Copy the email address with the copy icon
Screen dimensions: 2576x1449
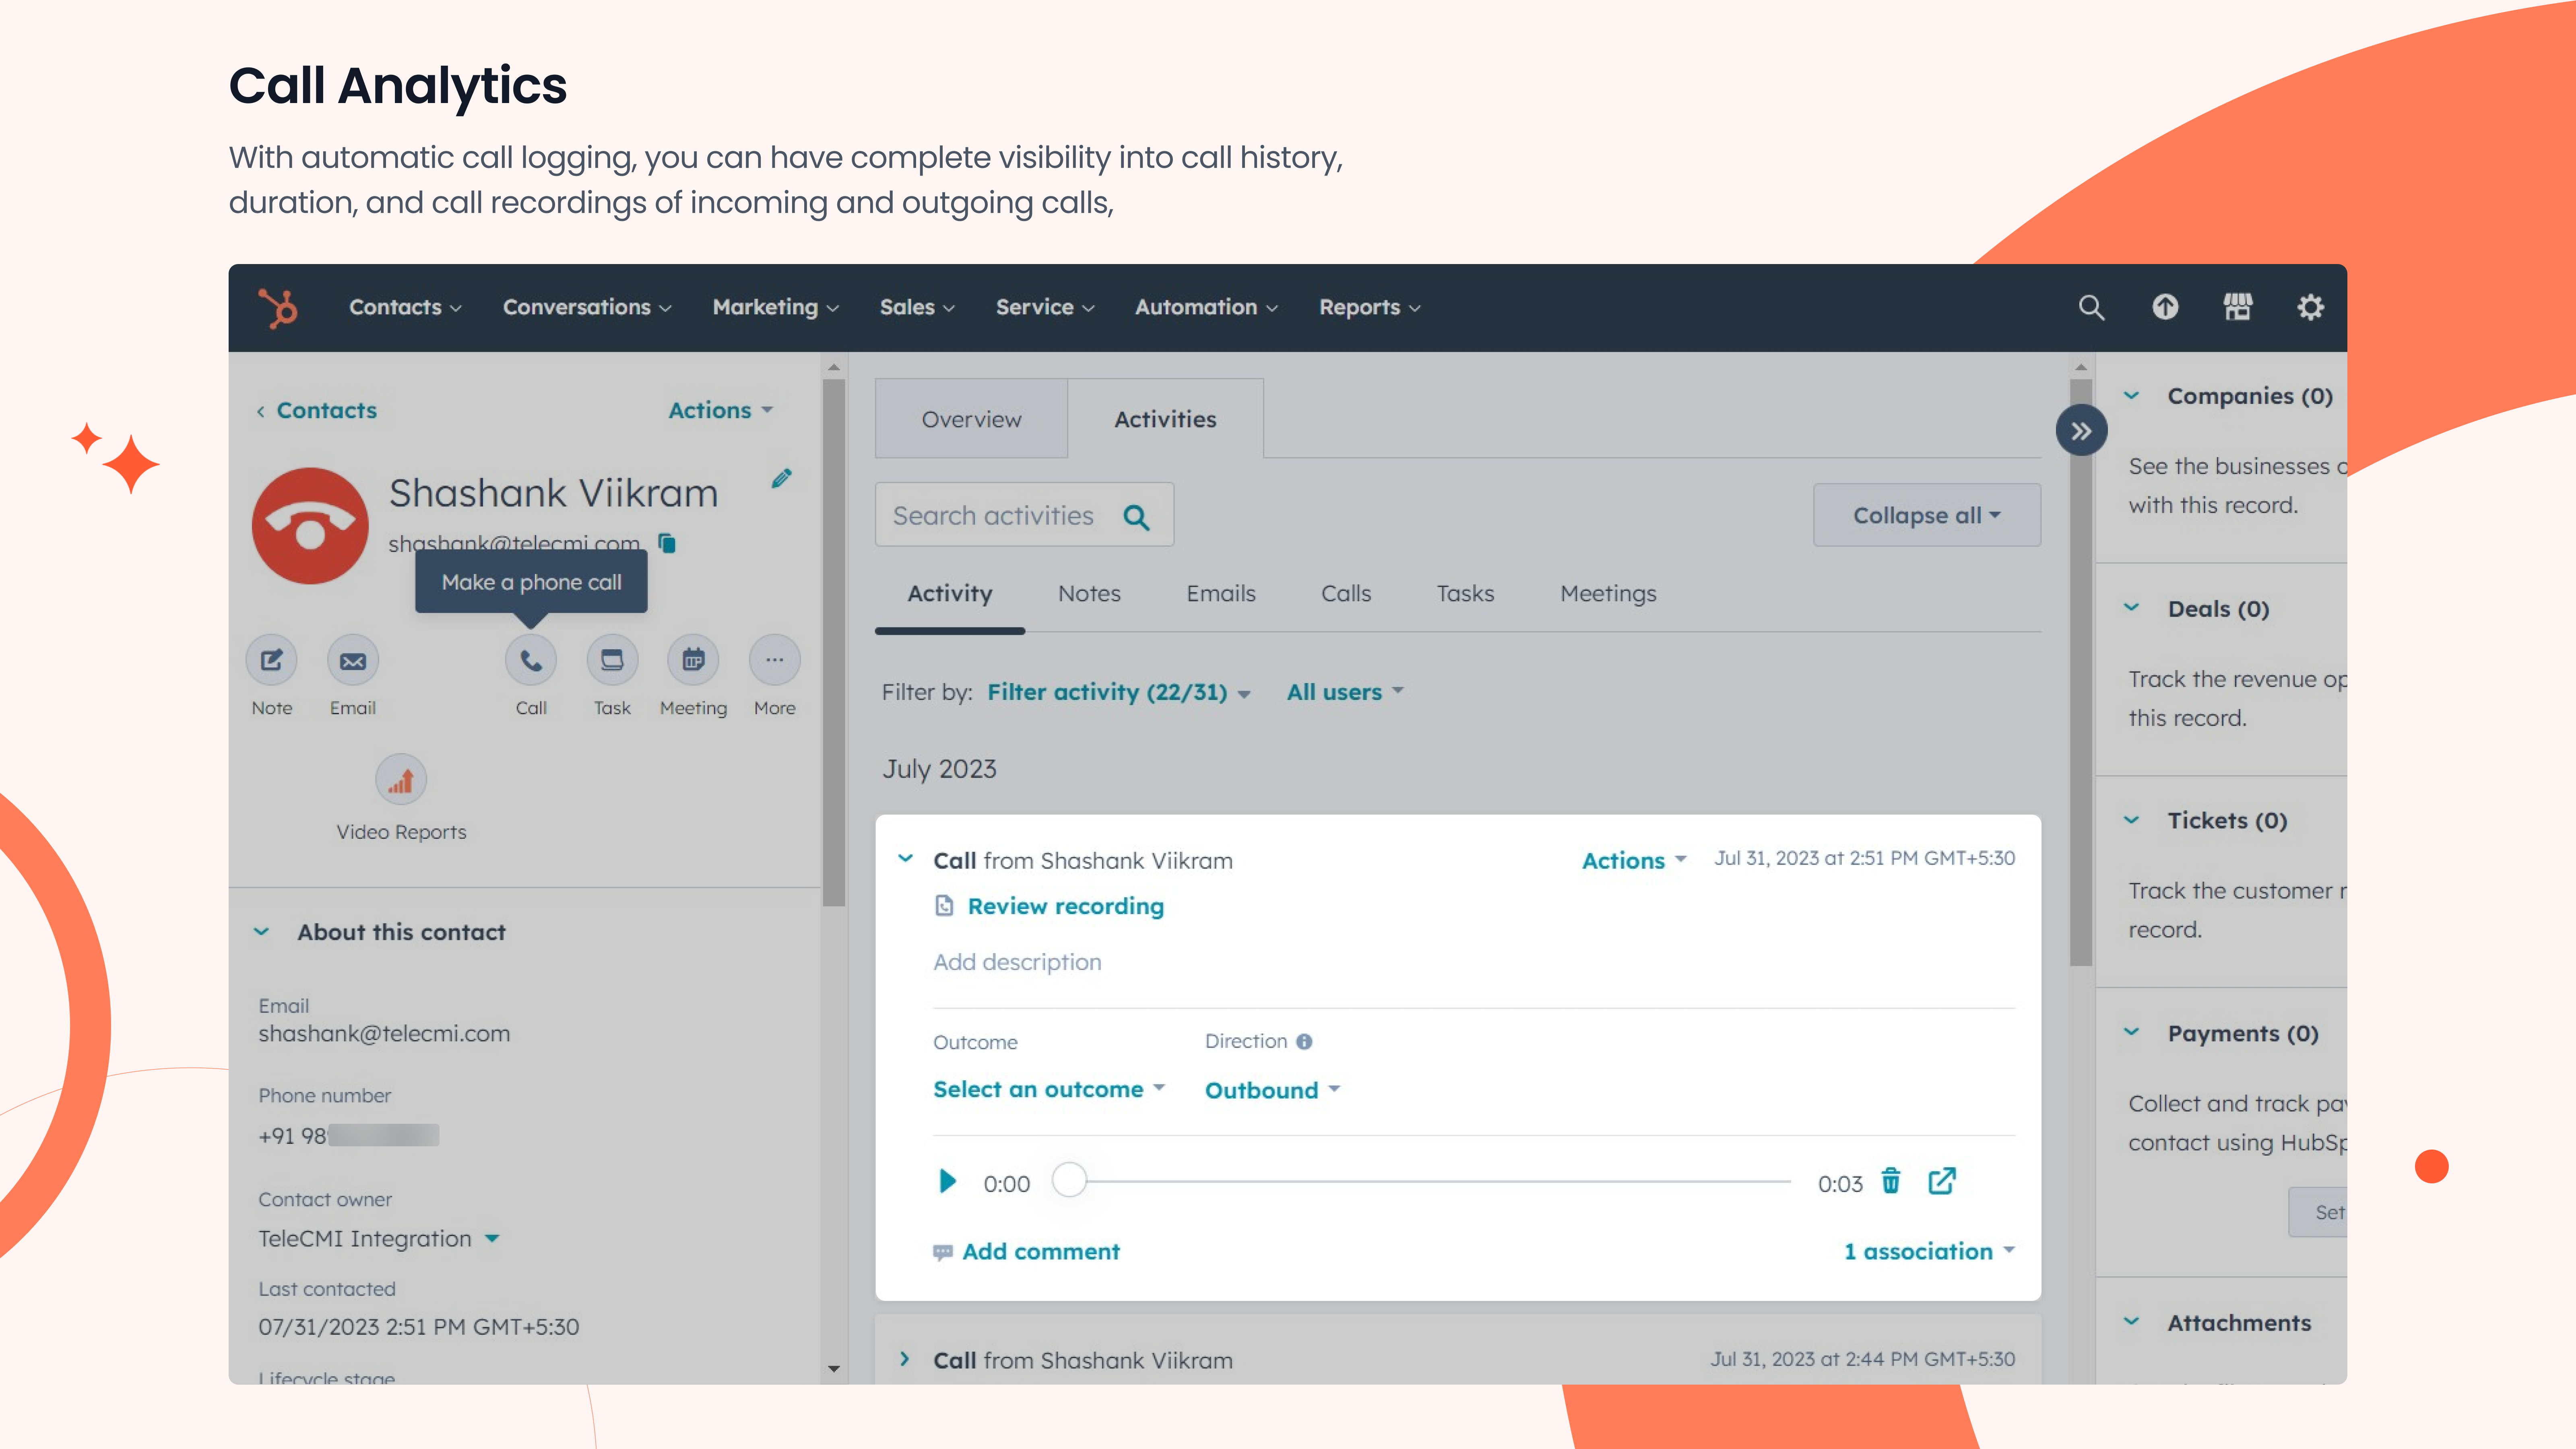click(667, 543)
